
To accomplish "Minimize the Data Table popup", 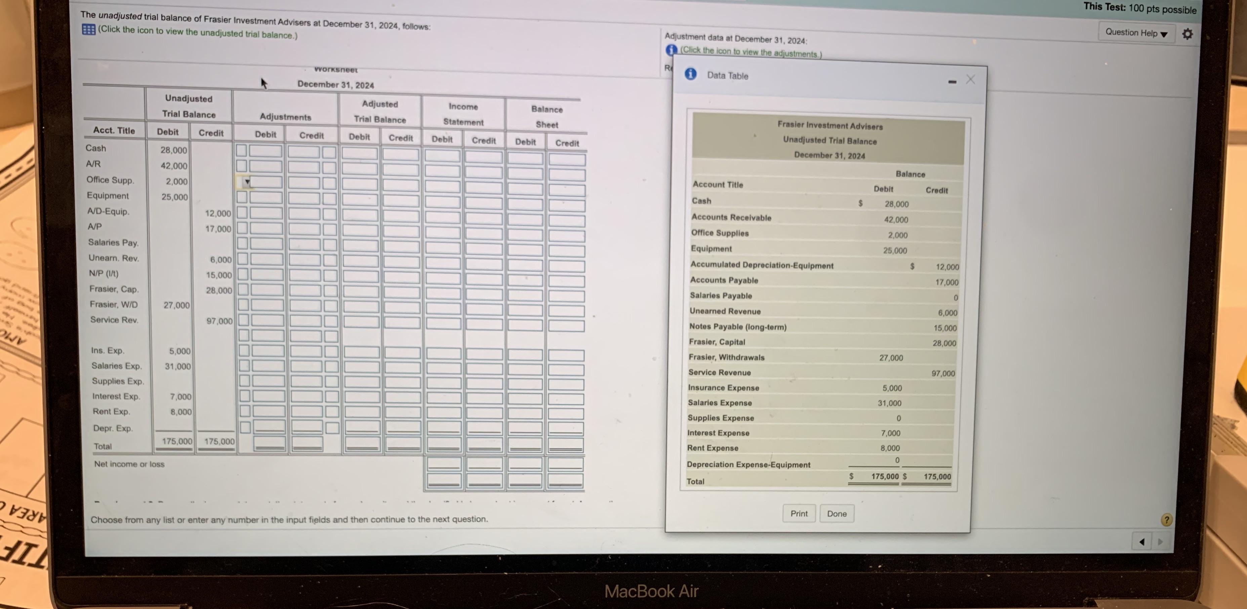I will [x=952, y=82].
